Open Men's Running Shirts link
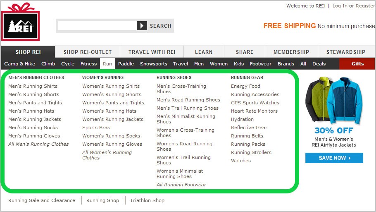The height and width of the screenshot is (212, 376). coord(33,86)
